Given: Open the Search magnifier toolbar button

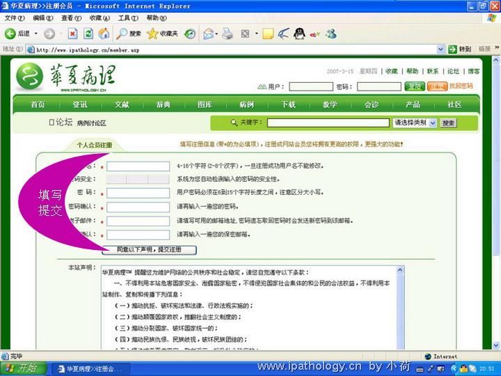Looking at the screenshot, I should tap(129, 33).
